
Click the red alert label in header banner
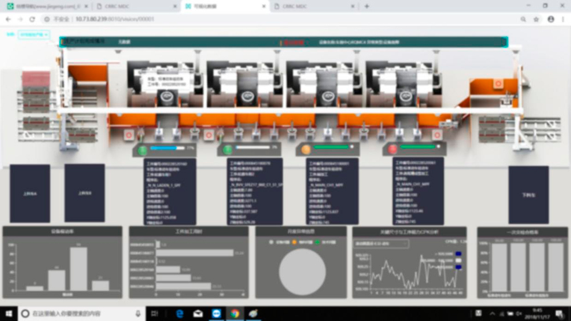point(293,42)
